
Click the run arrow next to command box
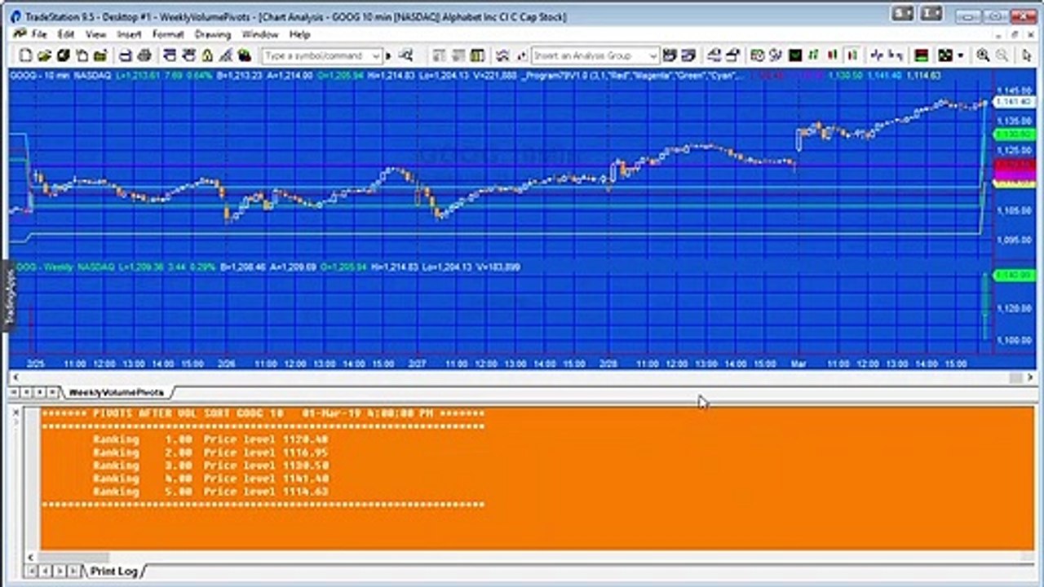[388, 55]
